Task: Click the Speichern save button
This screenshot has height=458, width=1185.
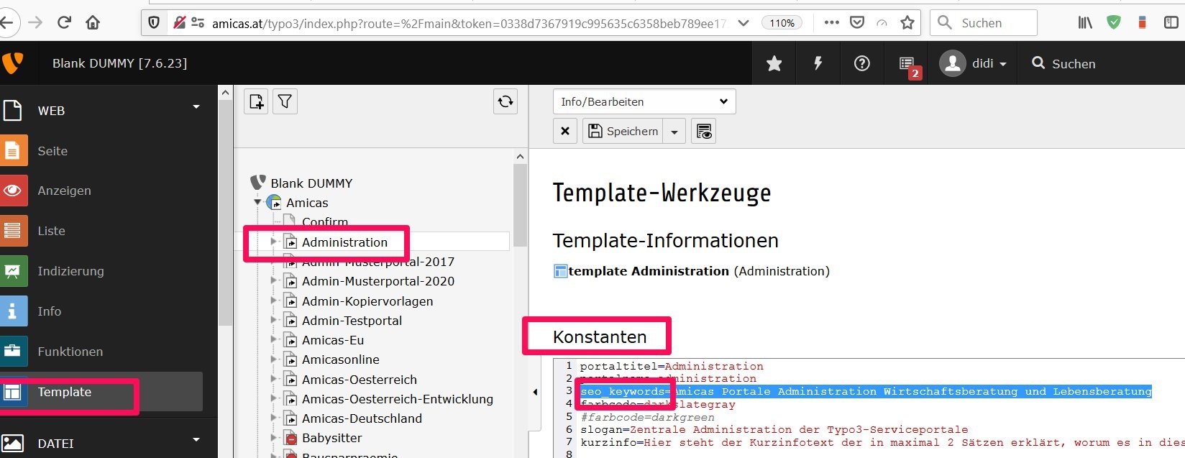Action: (623, 131)
